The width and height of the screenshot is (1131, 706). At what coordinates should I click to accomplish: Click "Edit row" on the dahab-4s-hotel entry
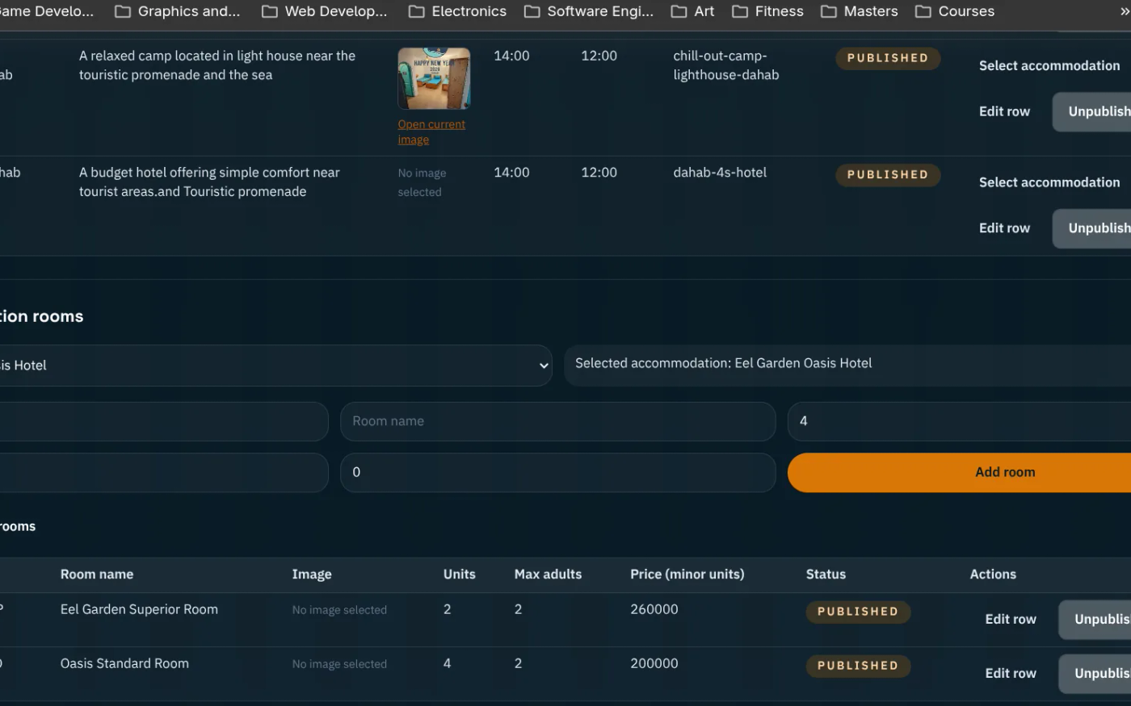[x=1004, y=228]
